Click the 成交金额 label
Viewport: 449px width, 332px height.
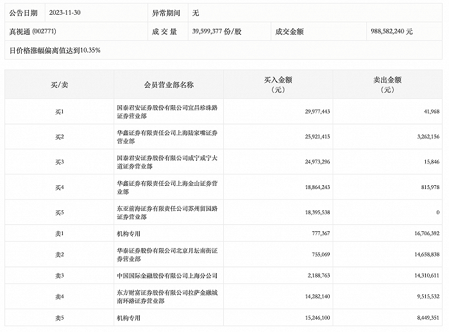(x=289, y=31)
